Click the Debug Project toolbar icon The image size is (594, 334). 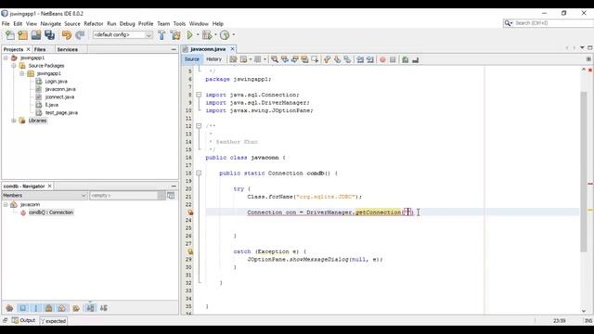207,35
